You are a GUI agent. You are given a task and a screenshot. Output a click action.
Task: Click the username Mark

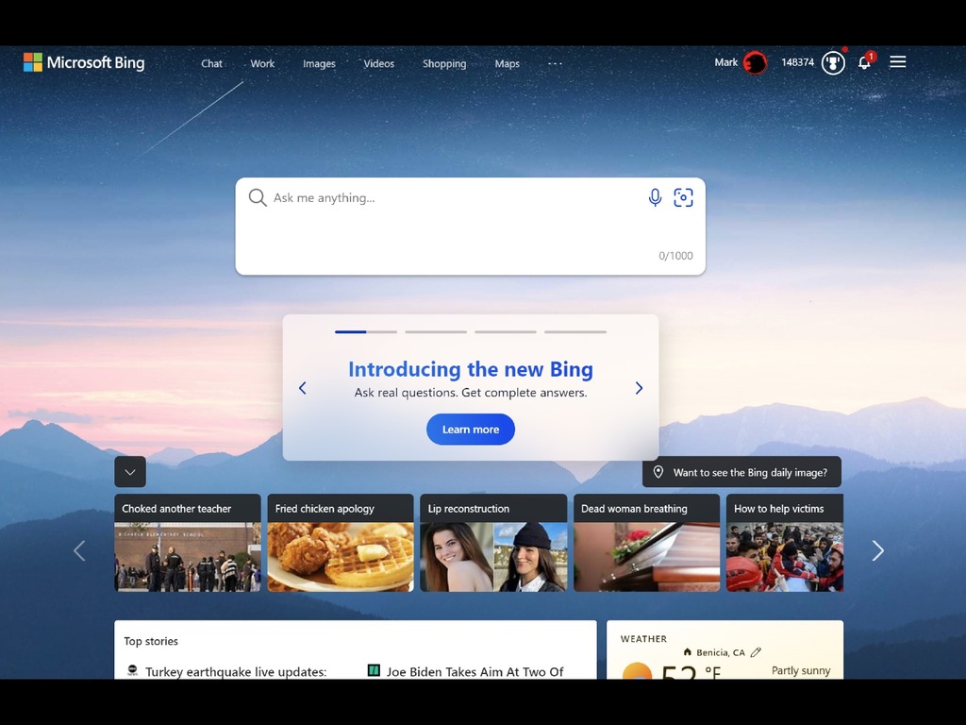click(x=725, y=62)
